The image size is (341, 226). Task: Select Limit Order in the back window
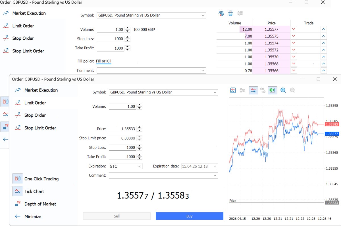click(18, 26)
